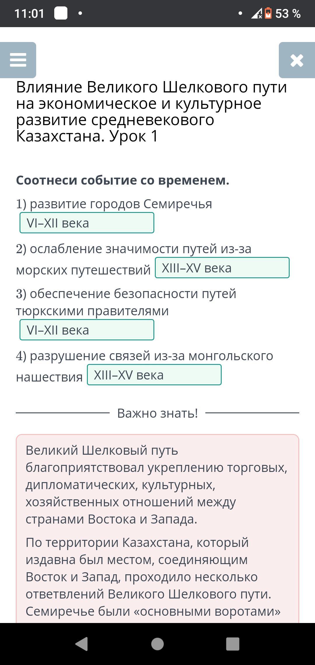The height and width of the screenshot is (665, 315).
Task: Tap the 53 % battery percentage text
Action: pyautogui.click(x=288, y=14)
